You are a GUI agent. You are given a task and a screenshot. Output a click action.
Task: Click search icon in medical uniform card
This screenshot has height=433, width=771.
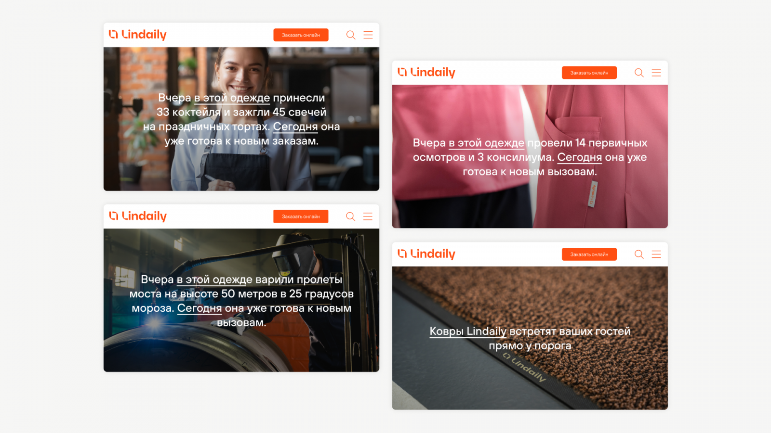click(639, 73)
